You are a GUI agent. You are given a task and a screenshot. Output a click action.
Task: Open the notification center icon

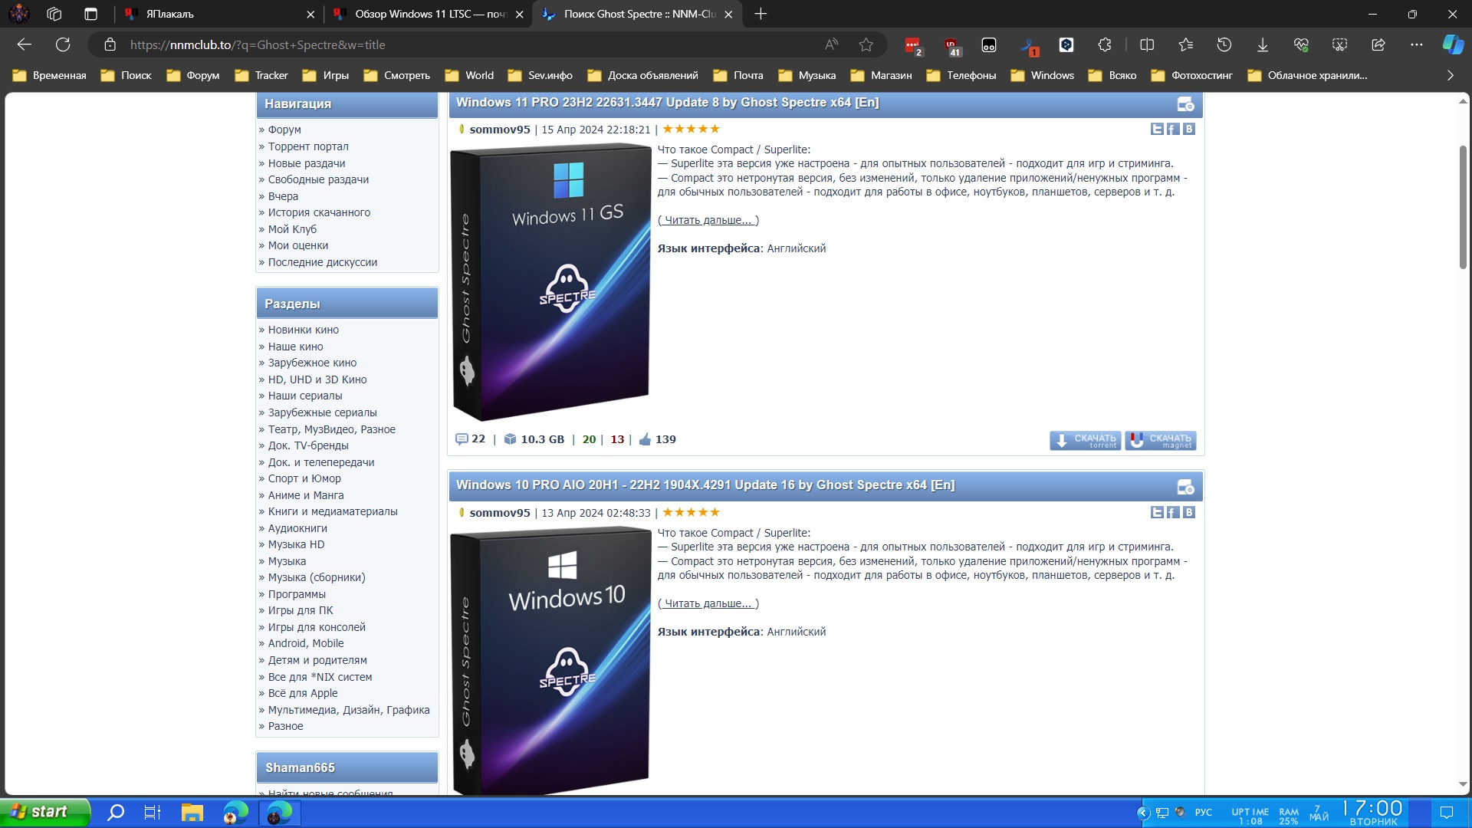coord(1447,813)
